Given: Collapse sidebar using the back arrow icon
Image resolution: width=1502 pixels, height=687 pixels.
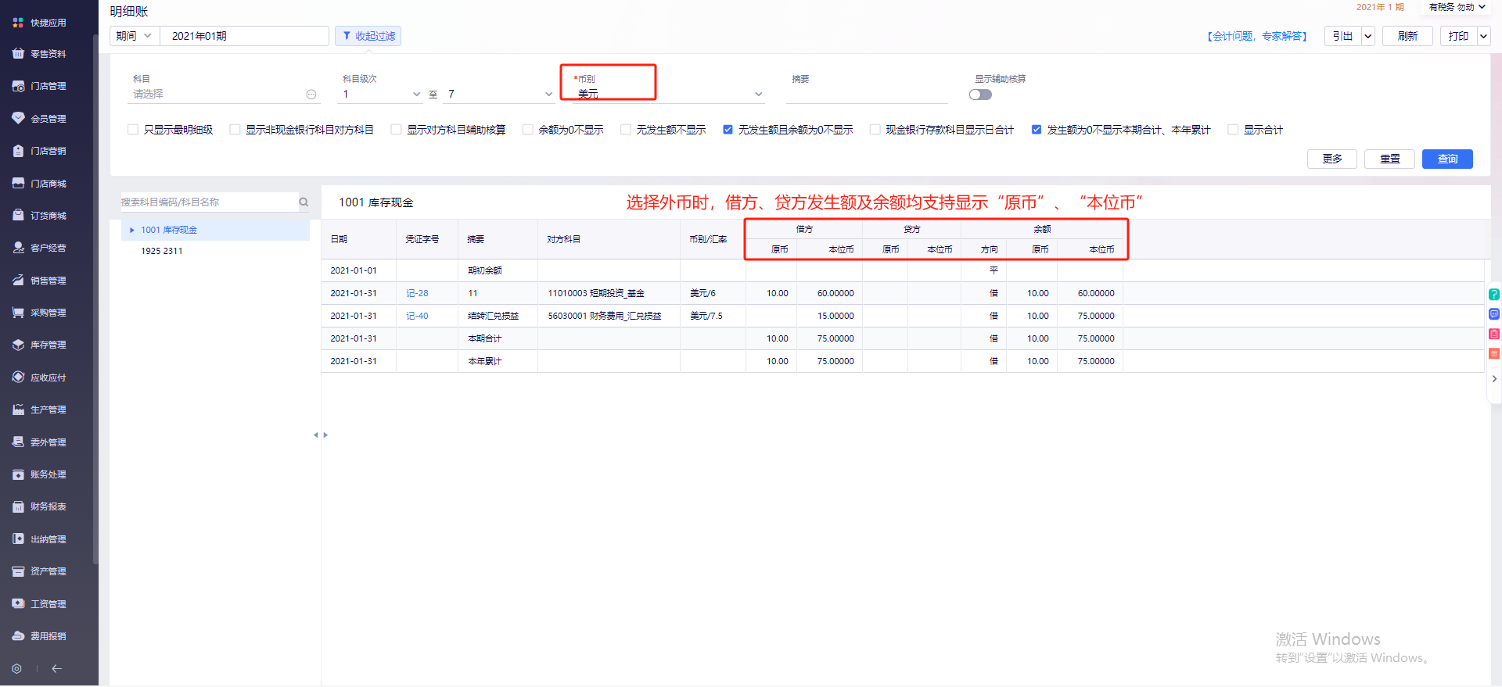Looking at the screenshot, I should pyautogui.click(x=56, y=669).
